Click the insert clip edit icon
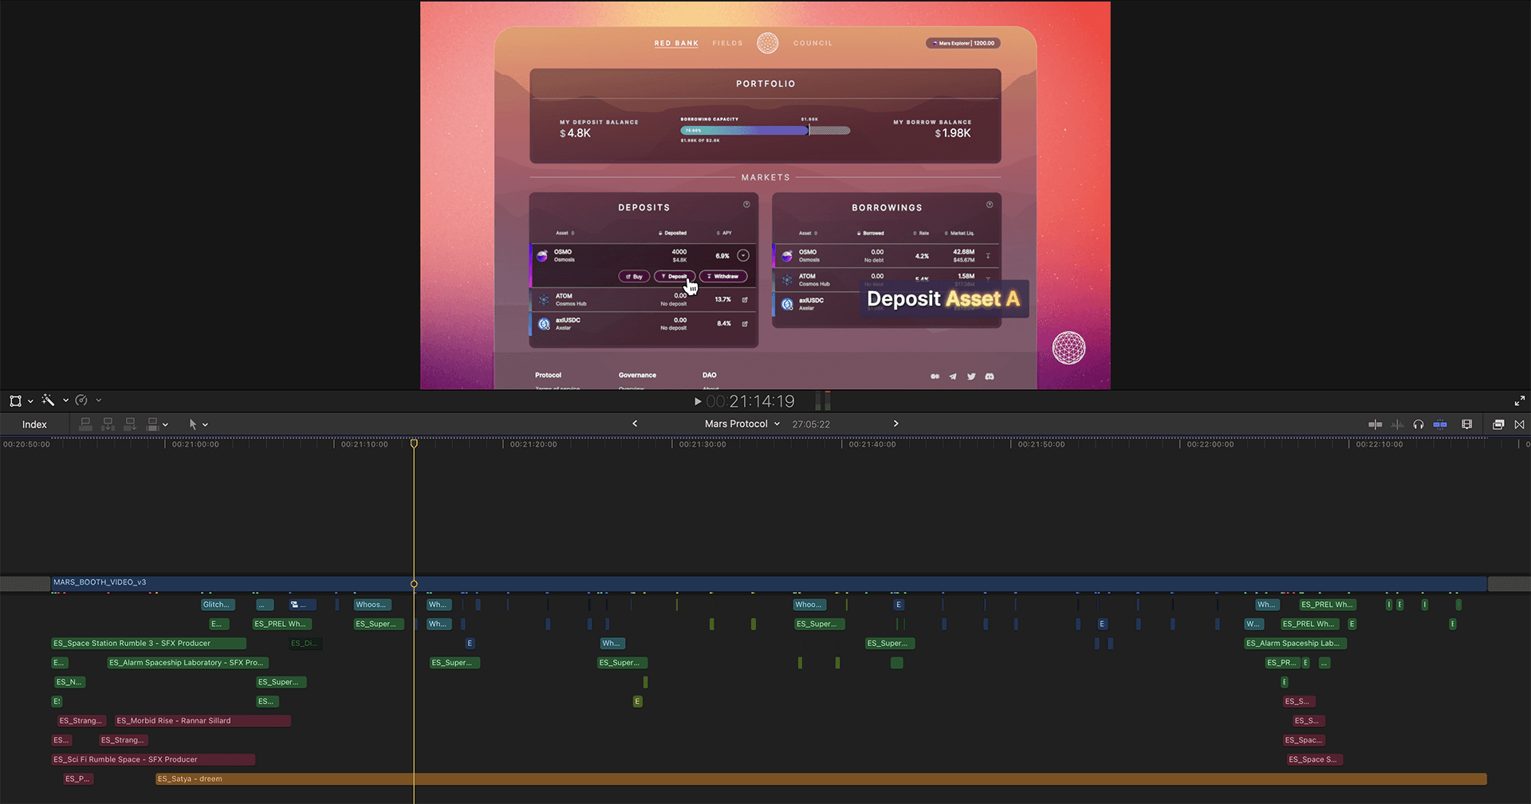This screenshot has width=1531, height=804. pos(108,424)
